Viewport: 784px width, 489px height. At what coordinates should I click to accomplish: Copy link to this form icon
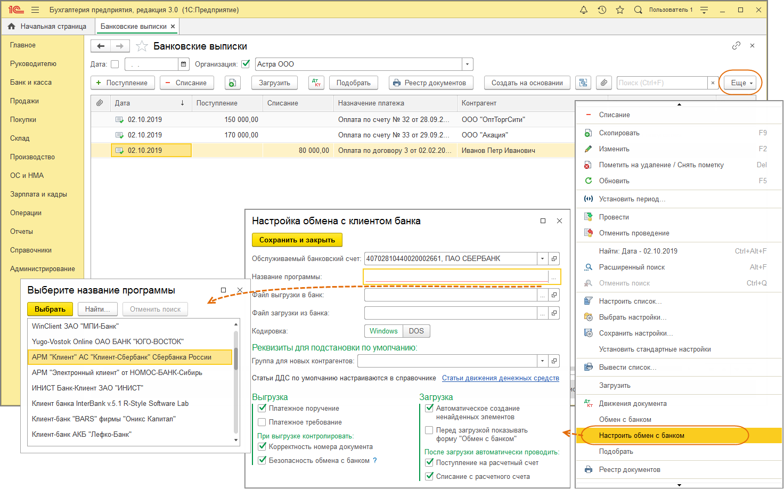pyautogui.click(x=736, y=46)
